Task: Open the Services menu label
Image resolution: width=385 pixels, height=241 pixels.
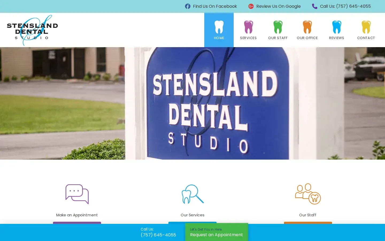Action: tap(248, 38)
